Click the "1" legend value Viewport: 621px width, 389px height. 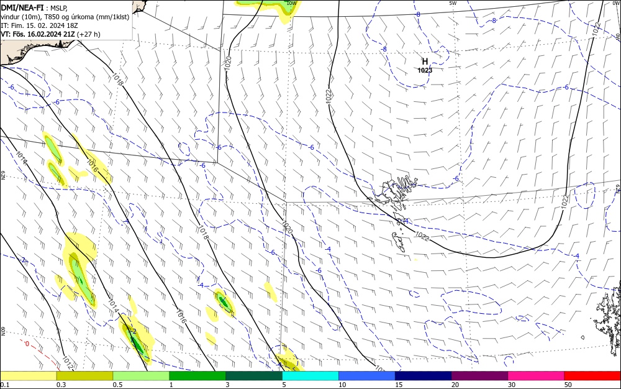pos(171,385)
